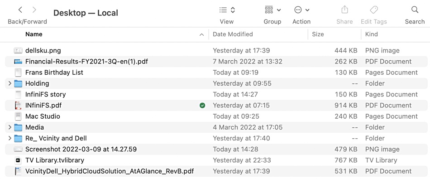Click the Share icon
Viewport: 430px width, 179px height.
[344, 10]
